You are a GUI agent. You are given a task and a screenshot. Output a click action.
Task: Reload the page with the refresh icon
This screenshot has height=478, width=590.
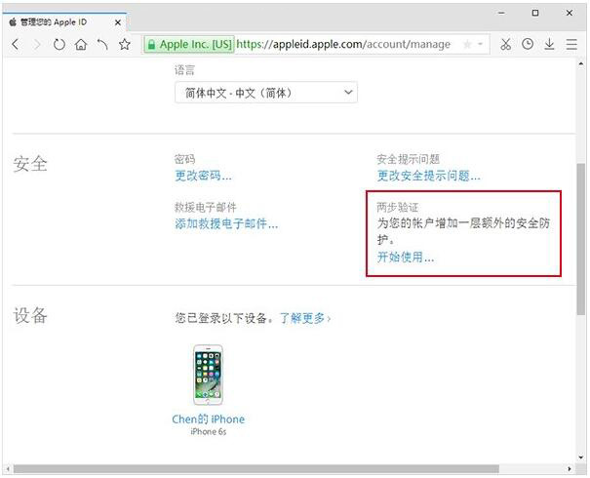tap(59, 45)
